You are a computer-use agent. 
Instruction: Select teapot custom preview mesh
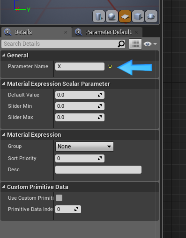point(151,16)
